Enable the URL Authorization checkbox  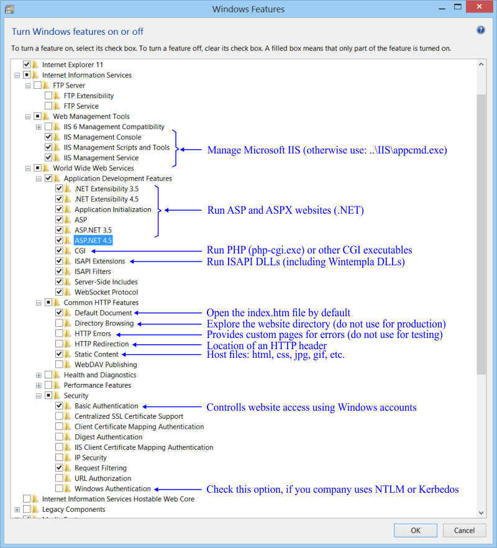pyautogui.click(x=59, y=478)
